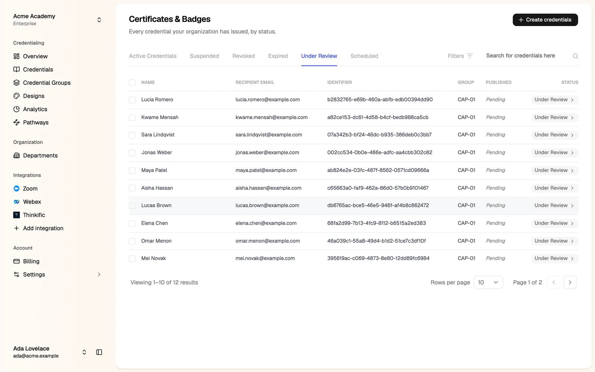Open the Revoked tab

coord(244,56)
